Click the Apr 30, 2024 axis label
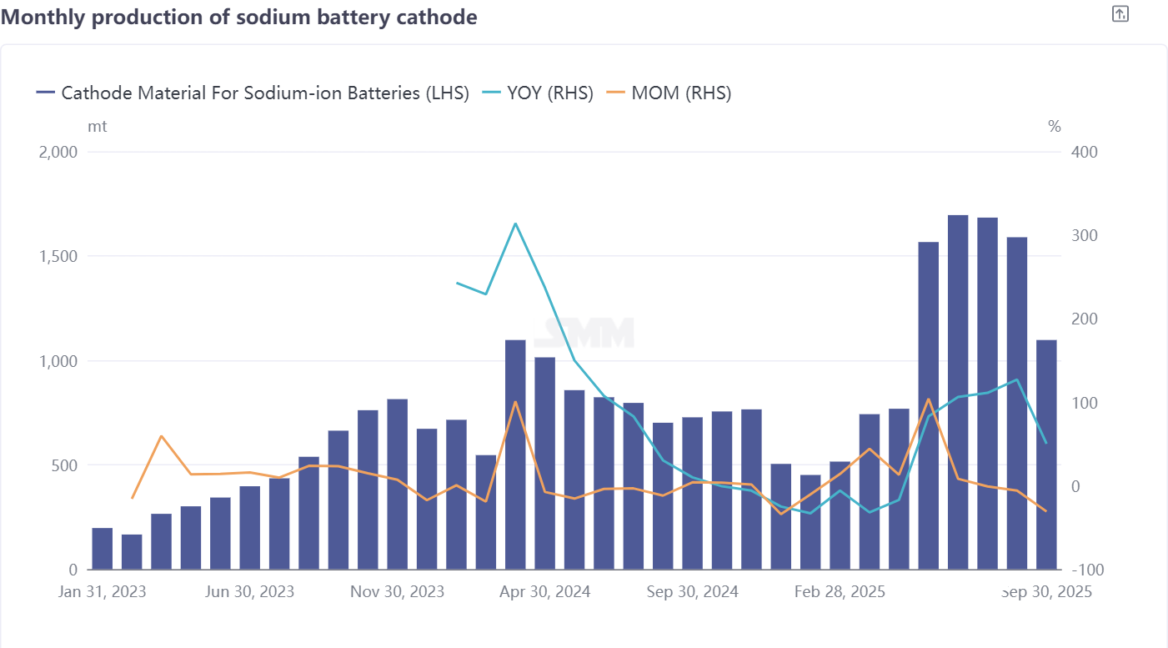This screenshot has width=1168, height=648. pos(545,592)
